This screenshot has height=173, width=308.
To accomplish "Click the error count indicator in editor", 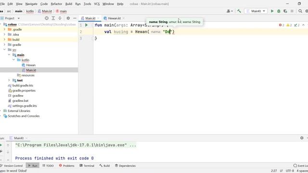I will (282, 25).
